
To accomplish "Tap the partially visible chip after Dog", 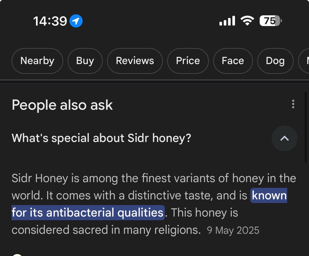I will [x=304, y=61].
